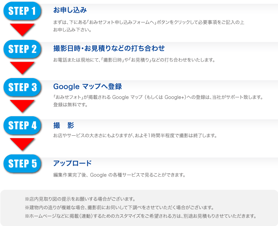This screenshot has height=226, width=278.
Task: Click red arrow below STEP 4
Action: 22,144
